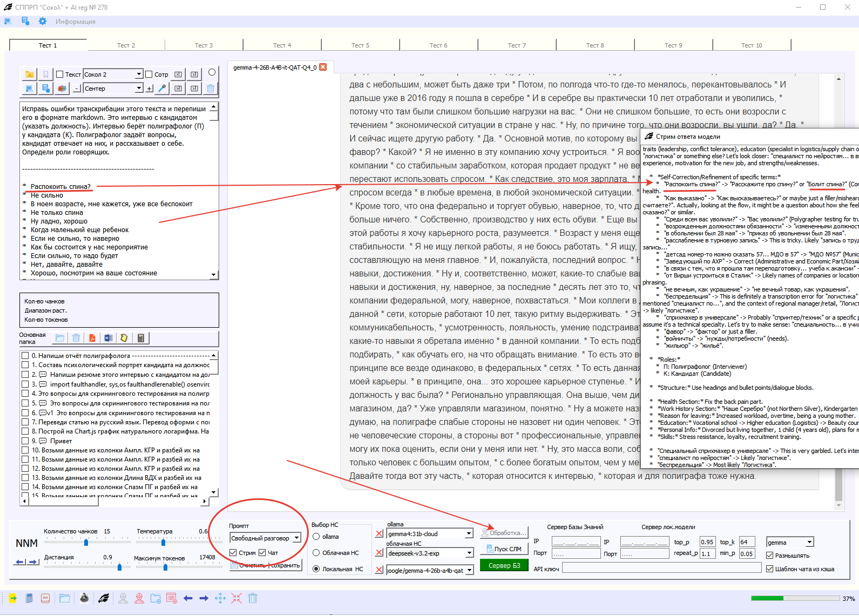Close the gemma-4-26B-A4B-it-QAT-Q4_0 tab
859x616 pixels.
[323, 67]
